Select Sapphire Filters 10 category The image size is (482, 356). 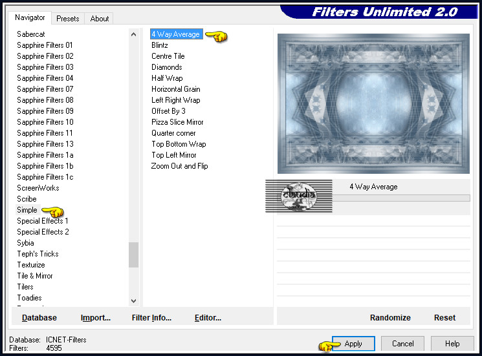click(x=45, y=122)
